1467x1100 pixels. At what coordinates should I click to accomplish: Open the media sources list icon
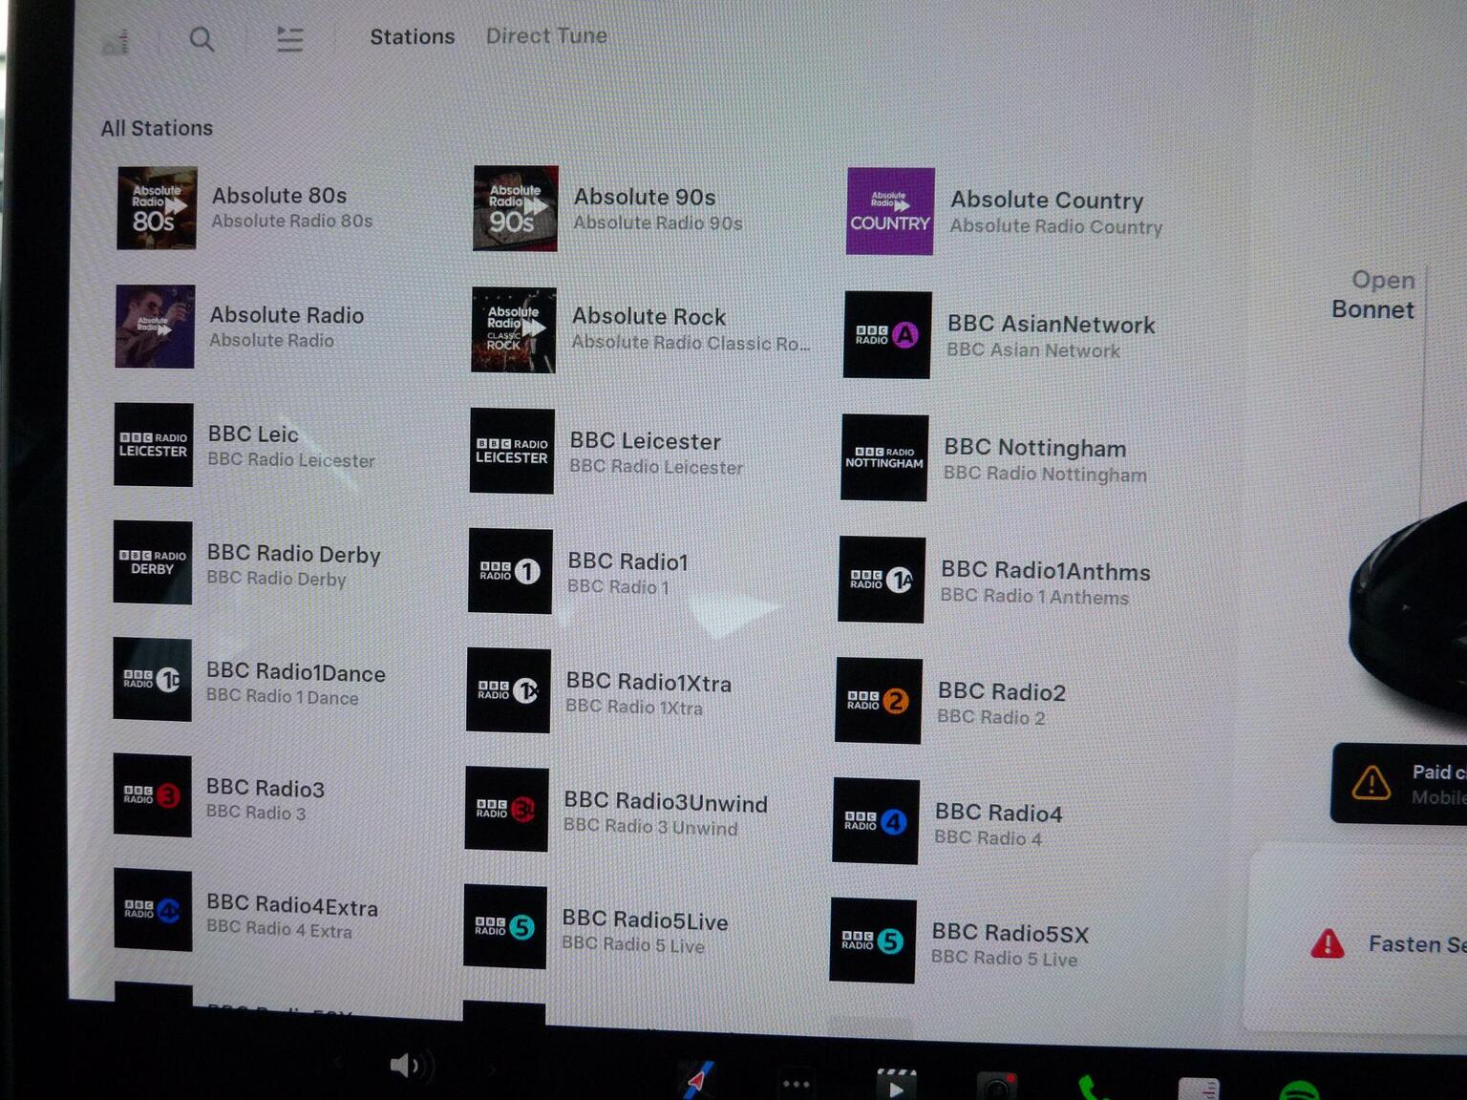tap(289, 39)
